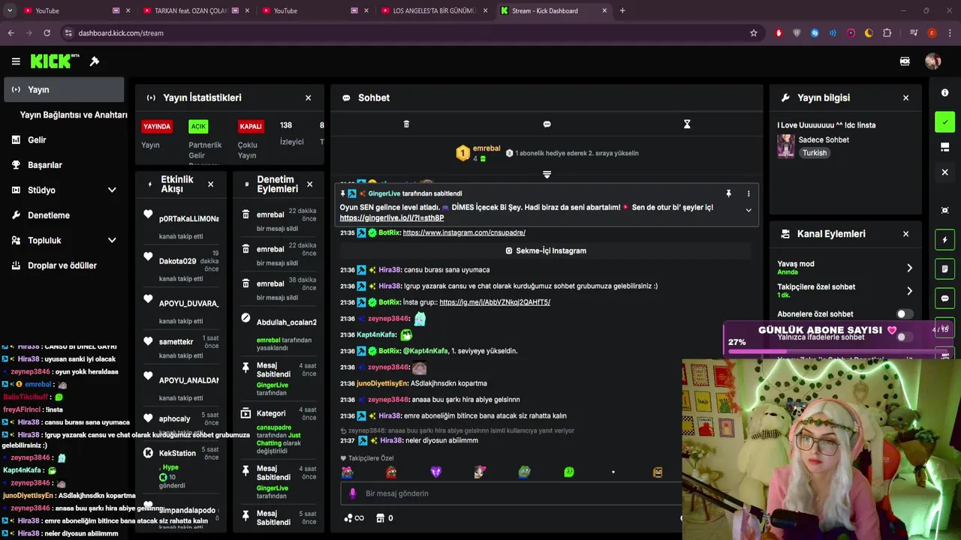This screenshot has height=540, width=961.
Task: Click the info icon in right rail
Action: 944,92
